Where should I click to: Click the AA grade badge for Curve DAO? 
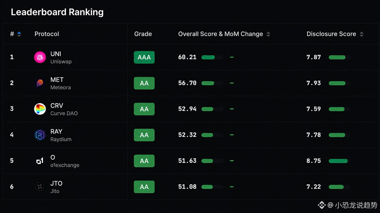(x=144, y=109)
